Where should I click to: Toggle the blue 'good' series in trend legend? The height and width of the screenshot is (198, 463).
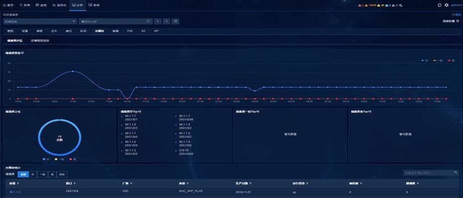pos(424,61)
